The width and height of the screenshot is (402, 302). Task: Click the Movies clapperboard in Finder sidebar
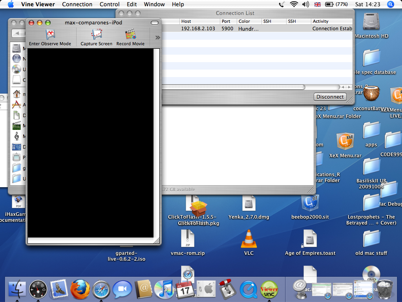pos(16,125)
